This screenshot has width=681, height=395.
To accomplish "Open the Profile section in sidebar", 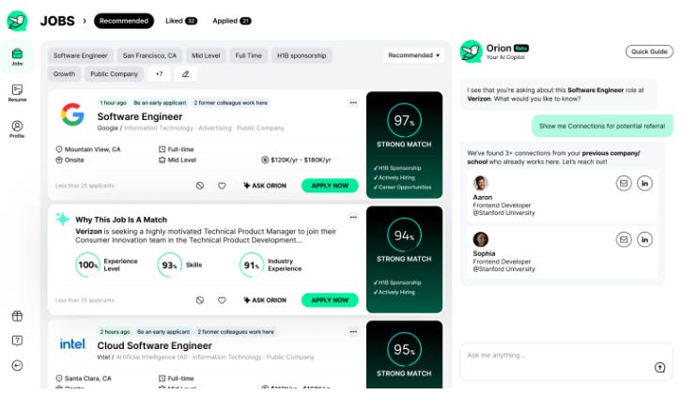I will (17, 129).
